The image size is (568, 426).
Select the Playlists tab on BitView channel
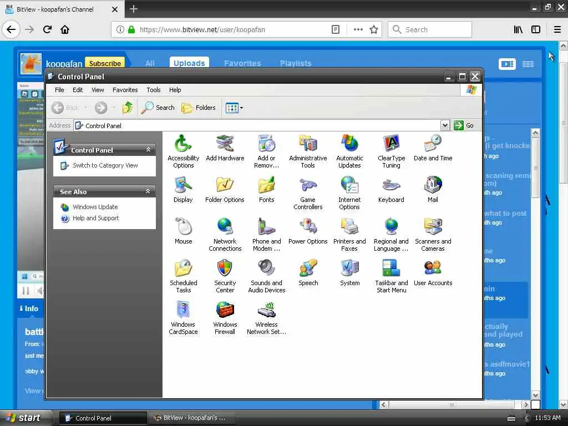[296, 63]
